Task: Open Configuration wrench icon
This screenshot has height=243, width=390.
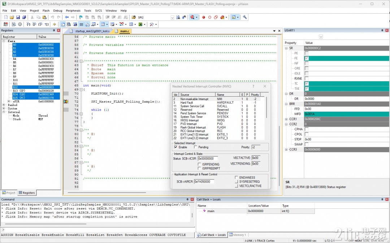Action: click(x=245, y=17)
